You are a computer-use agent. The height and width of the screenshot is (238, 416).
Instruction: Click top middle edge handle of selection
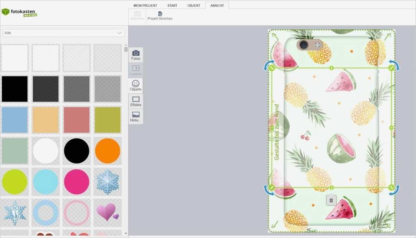(331, 68)
